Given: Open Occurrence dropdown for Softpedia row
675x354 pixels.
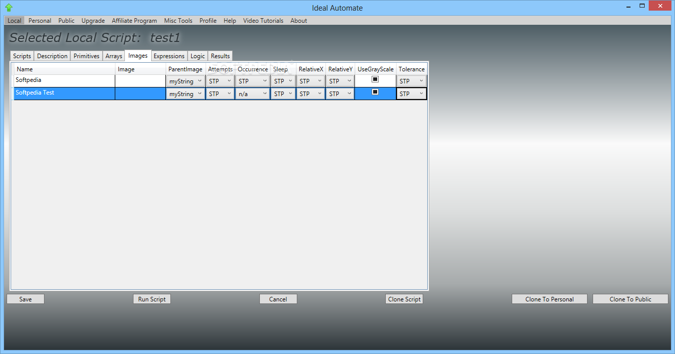Looking at the screenshot, I should [x=253, y=81].
